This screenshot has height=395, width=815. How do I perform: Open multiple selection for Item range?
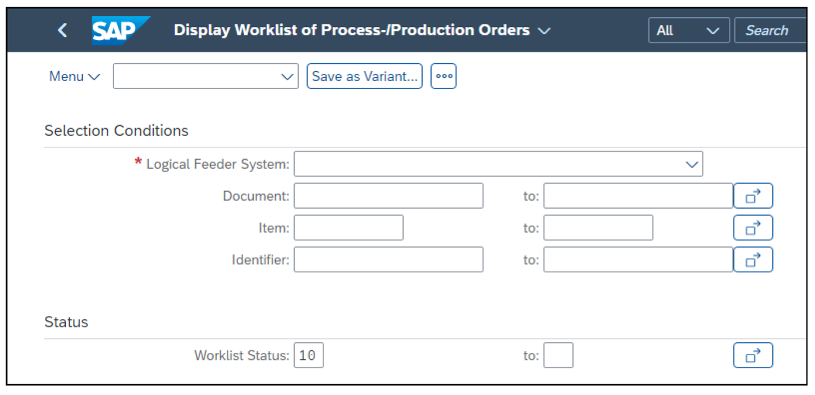pyautogui.click(x=753, y=227)
